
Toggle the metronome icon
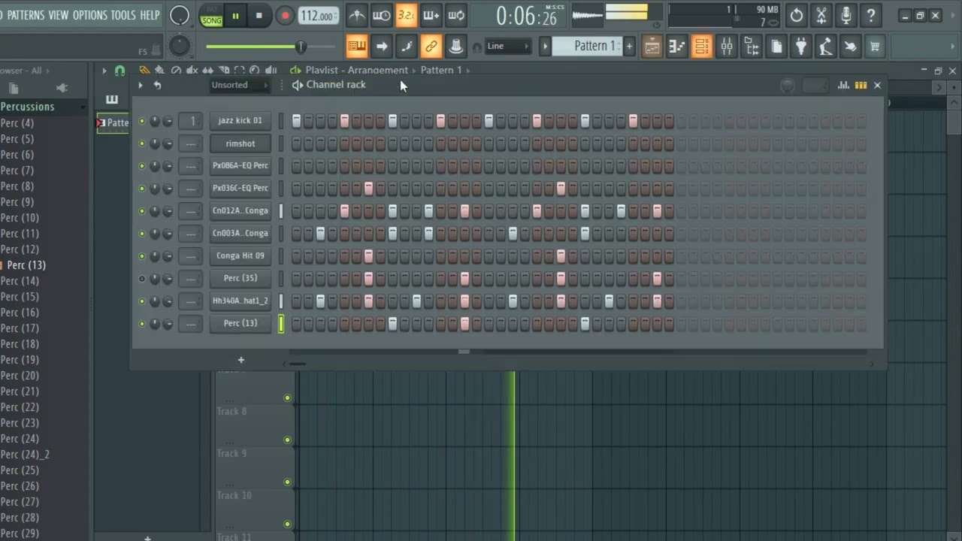point(357,15)
